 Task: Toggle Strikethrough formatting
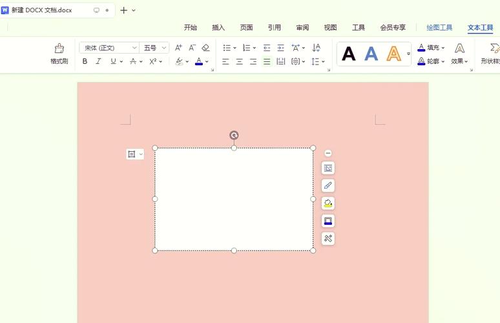(133, 61)
